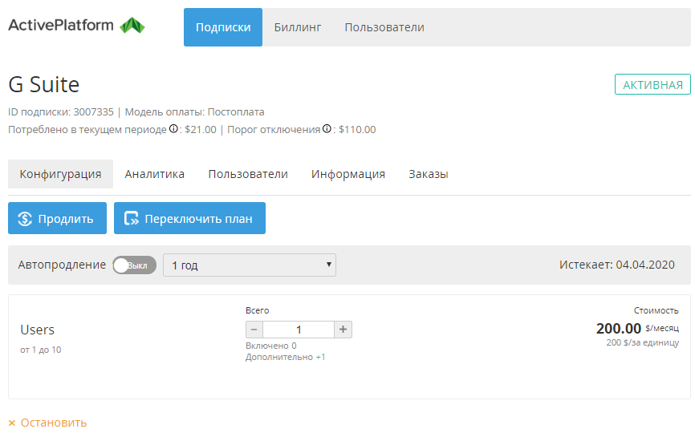The height and width of the screenshot is (433, 695).
Task: Click the Продлить button
Action: tap(57, 218)
